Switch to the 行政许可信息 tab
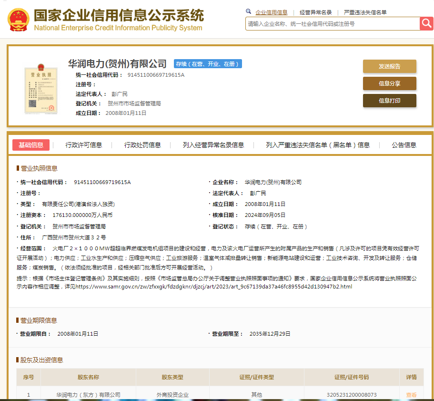Viewport: 434px width, 401px height. (x=83, y=145)
